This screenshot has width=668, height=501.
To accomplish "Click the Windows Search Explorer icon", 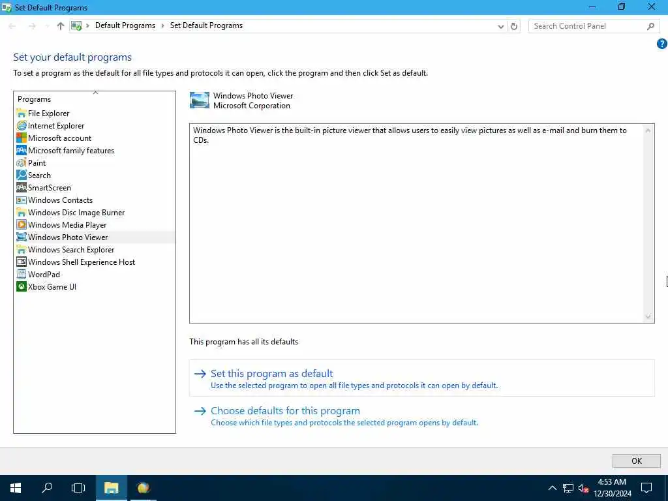I will click(x=22, y=249).
